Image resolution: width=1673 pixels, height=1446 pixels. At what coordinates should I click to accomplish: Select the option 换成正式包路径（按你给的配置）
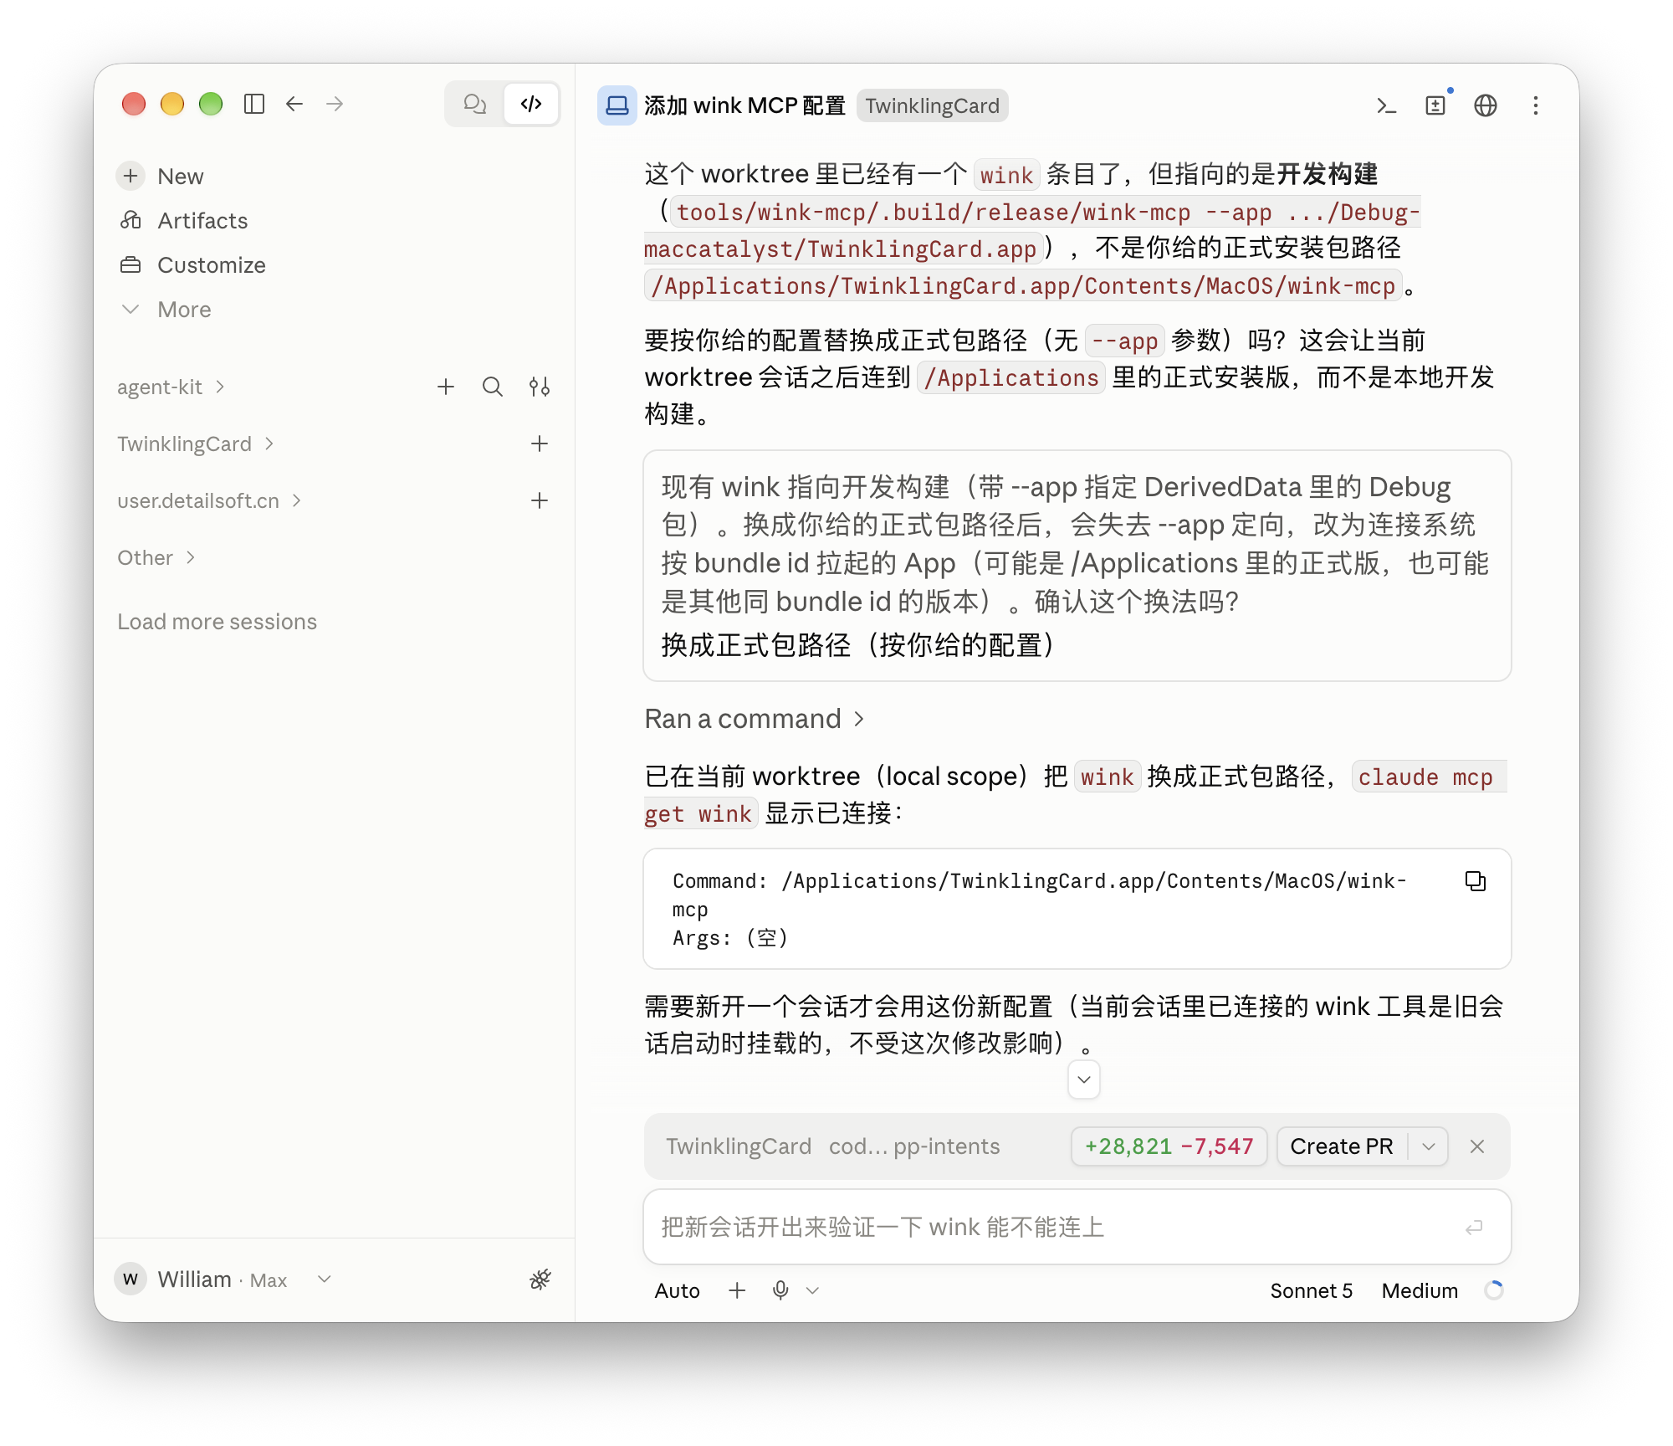click(x=858, y=645)
